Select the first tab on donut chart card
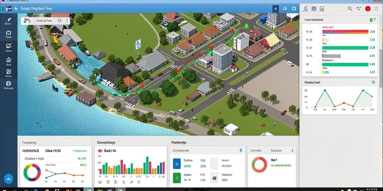The height and width of the screenshot is (191, 383). tap(255, 151)
